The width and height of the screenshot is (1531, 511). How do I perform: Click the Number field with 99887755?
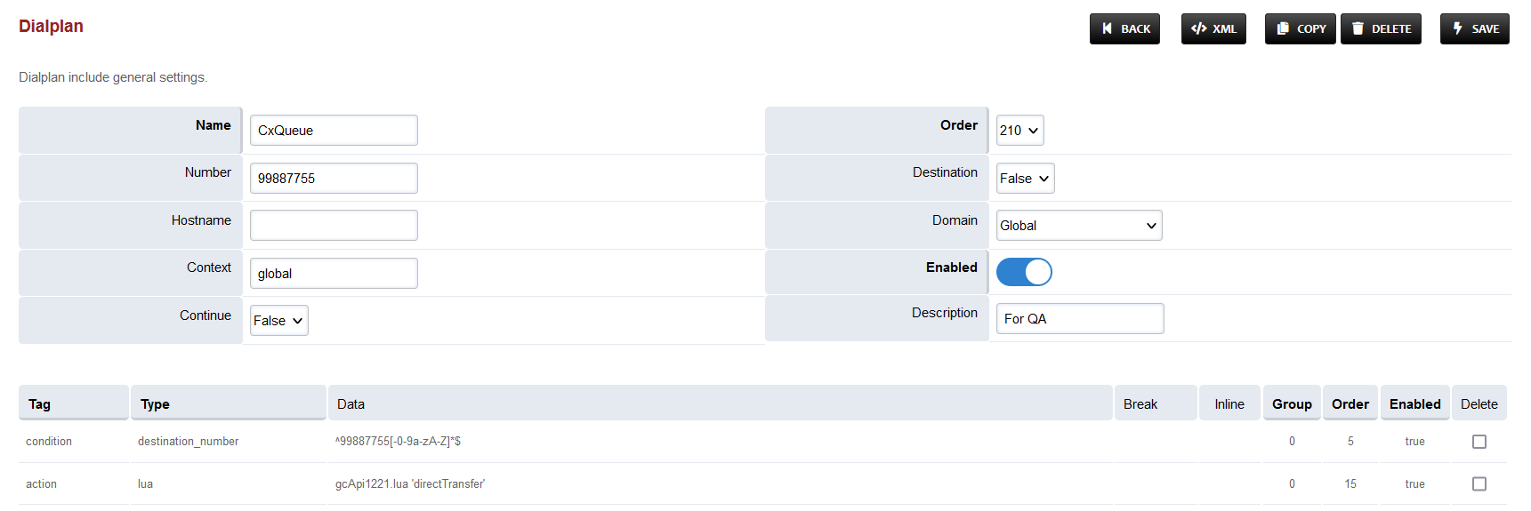click(334, 179)
